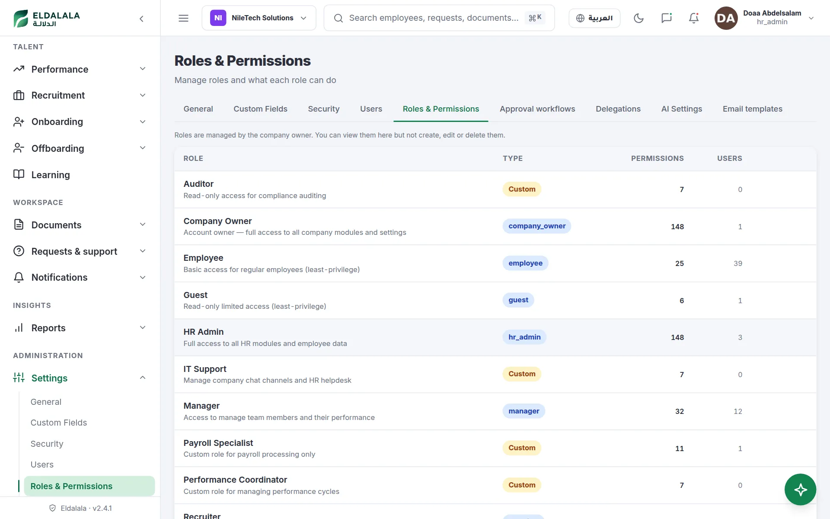Click the Custom badge for Auditor
Viewport: 830px width, 519px height.
click(x=522, y=189)
